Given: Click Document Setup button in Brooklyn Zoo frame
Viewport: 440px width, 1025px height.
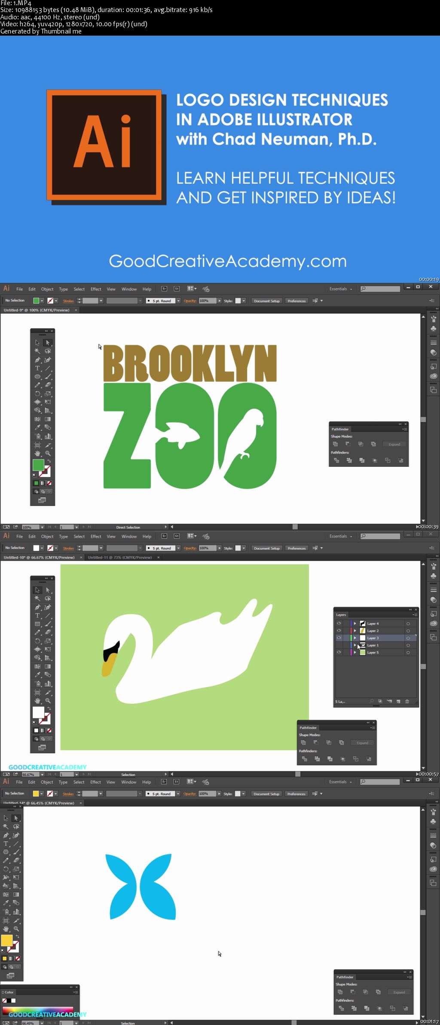Looking at the screenshot, I should click(x=266, y=301).
